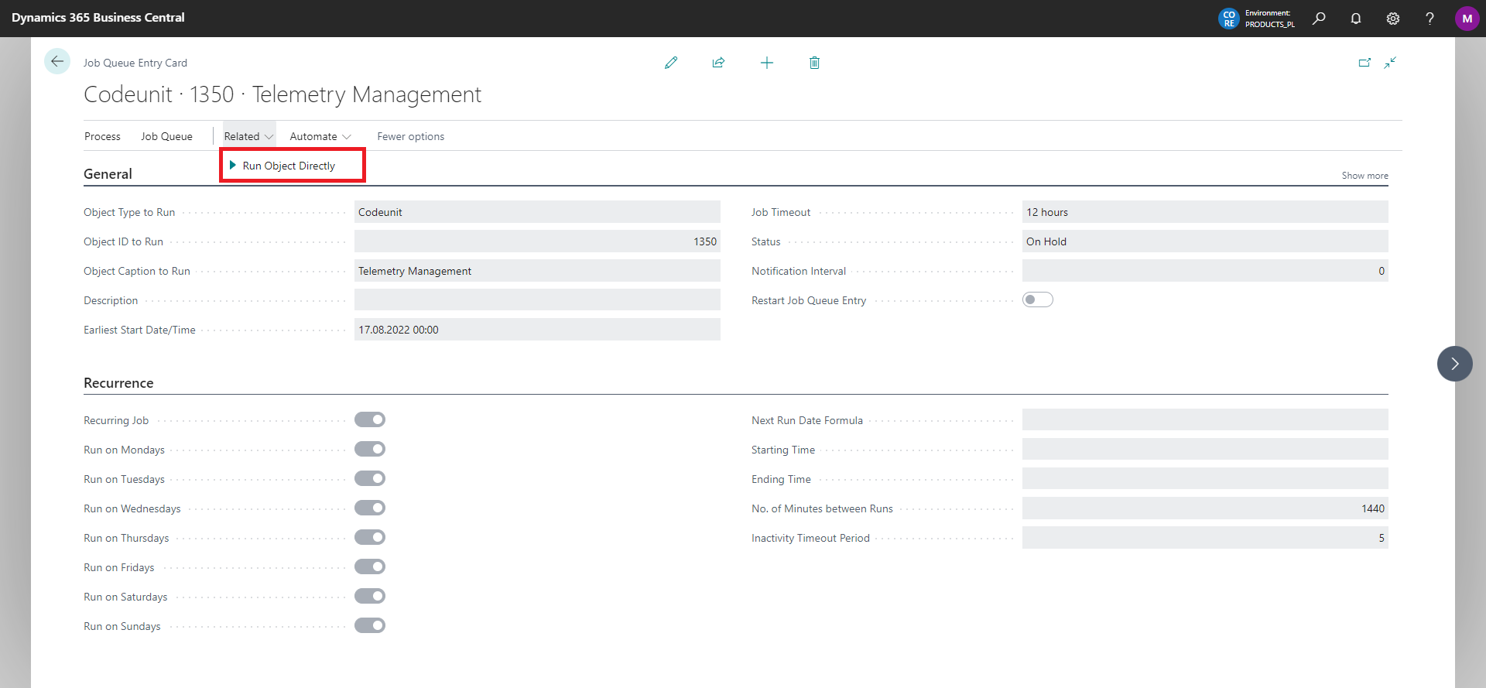
Task: Click the Notification Interval field
Action: (x=1205, y=271)
